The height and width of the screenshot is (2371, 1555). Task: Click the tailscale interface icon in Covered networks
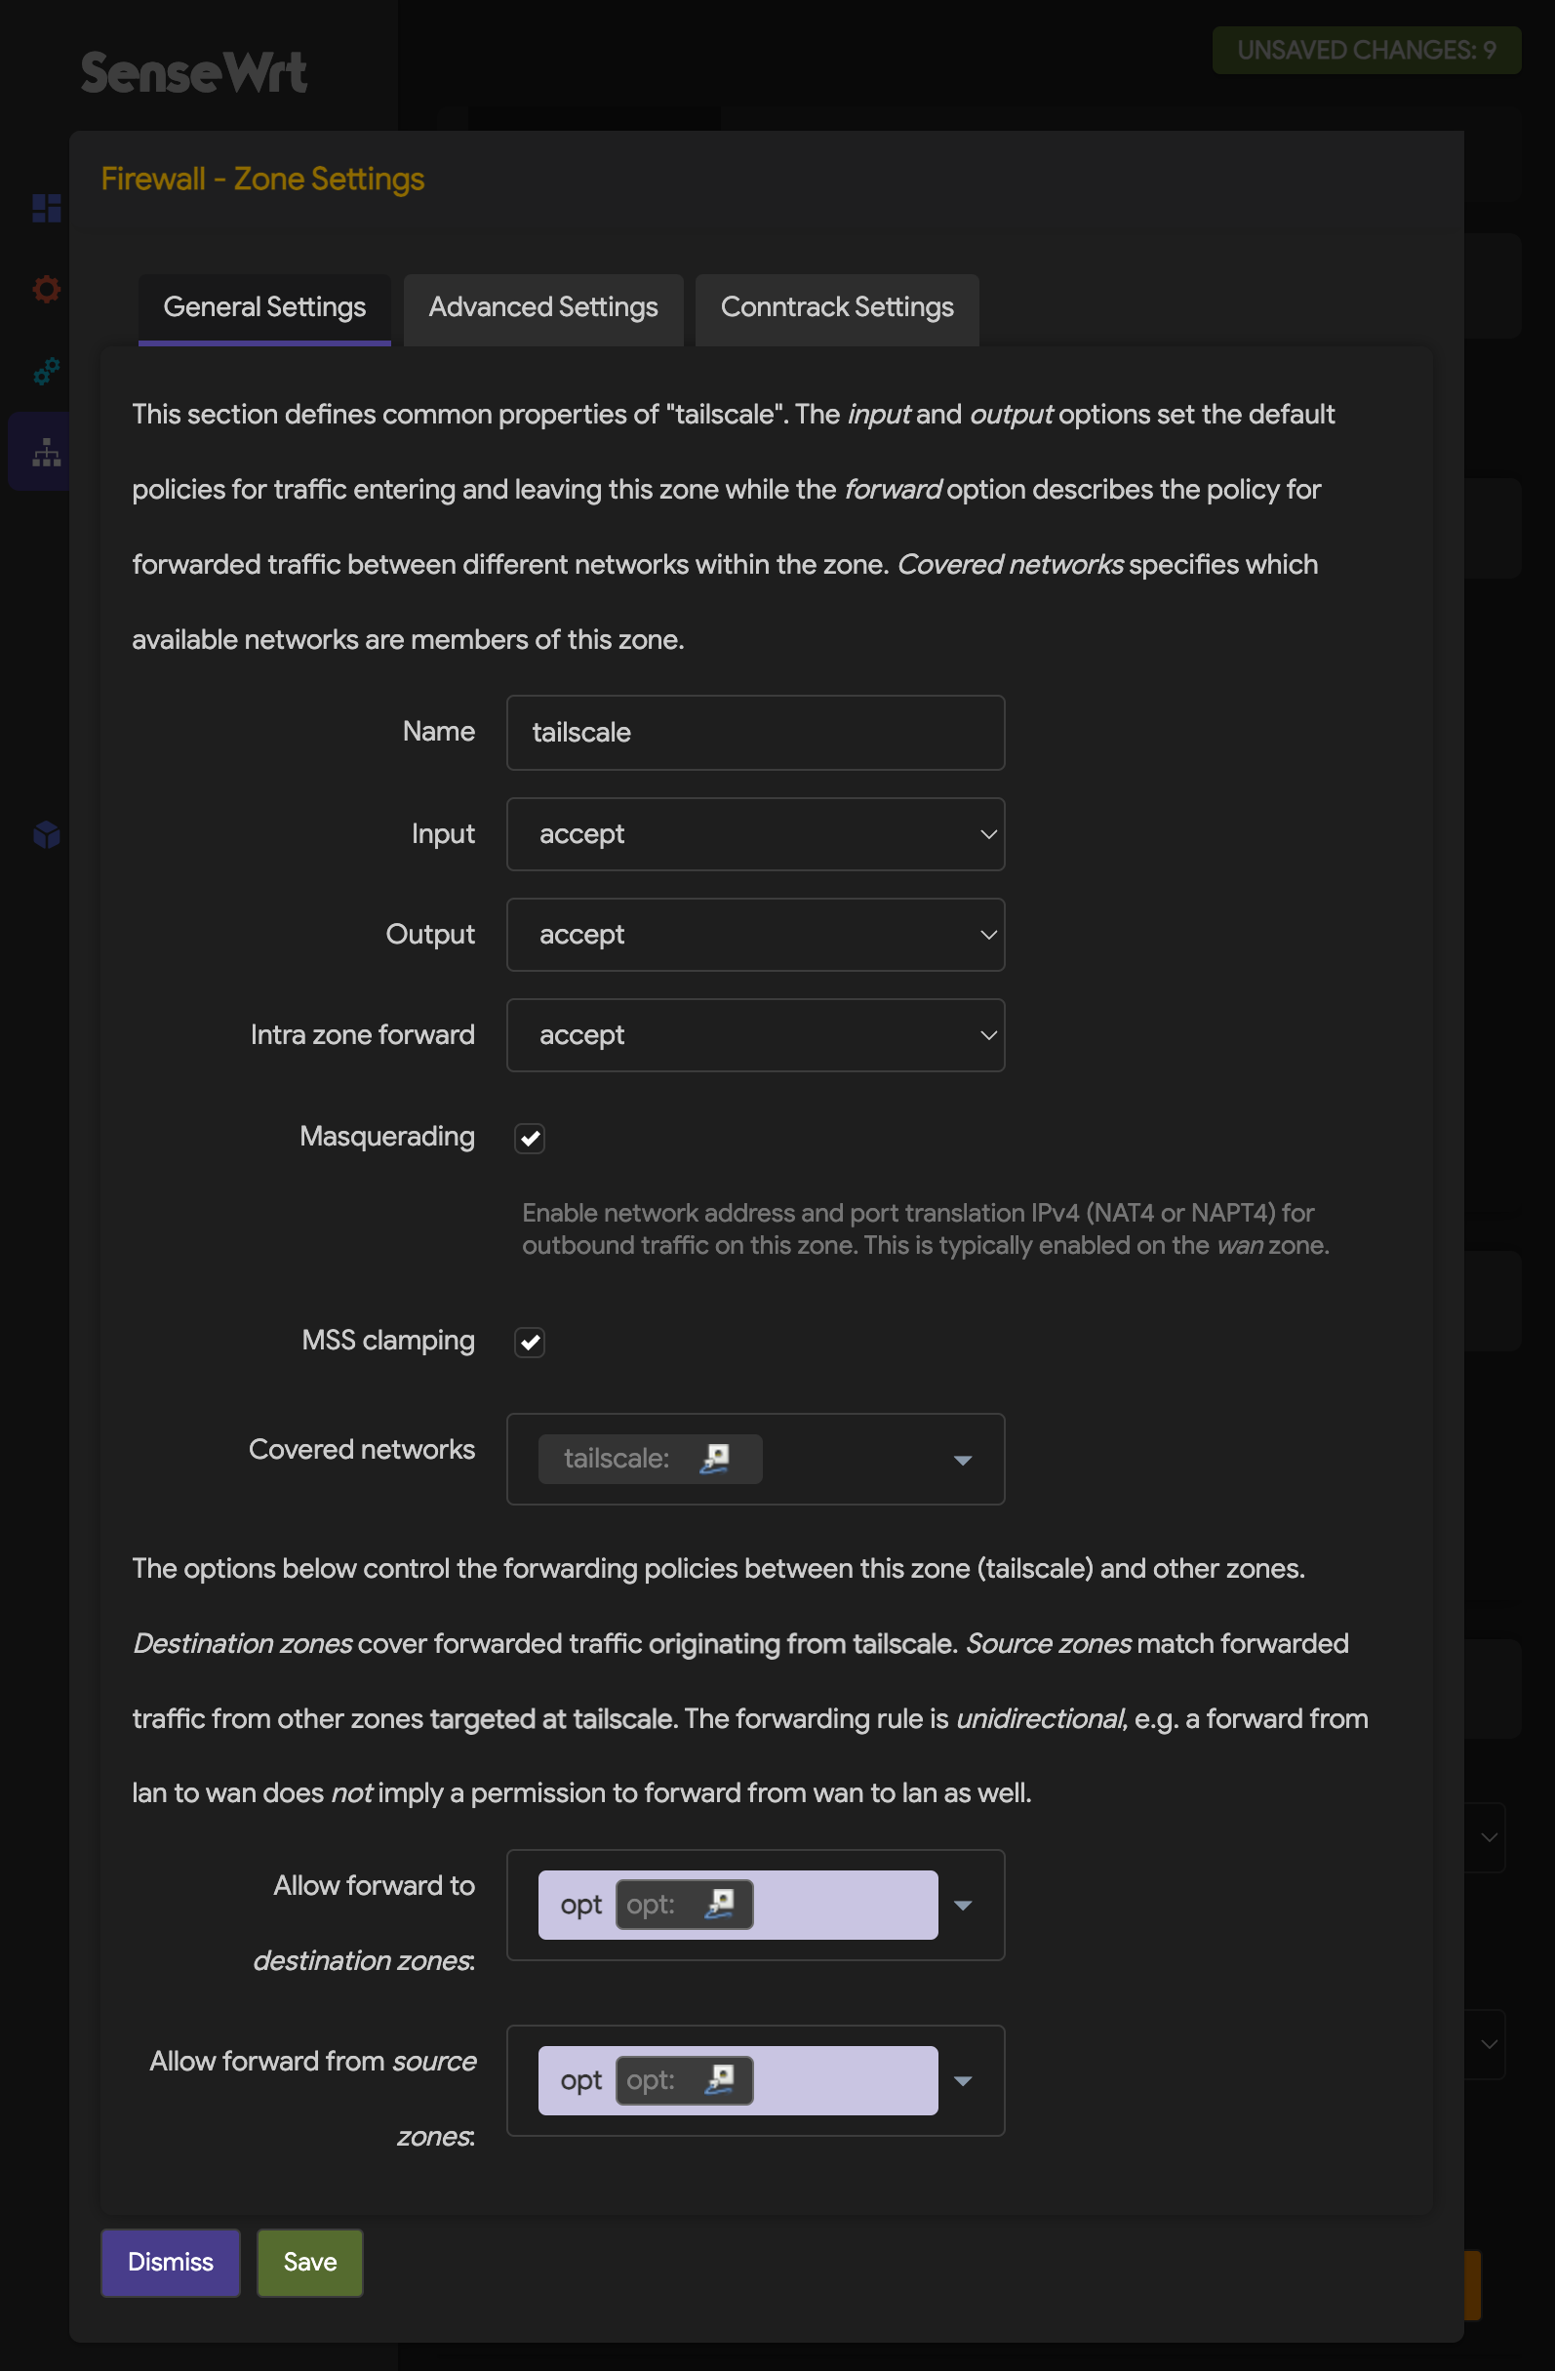point(715,1459)
